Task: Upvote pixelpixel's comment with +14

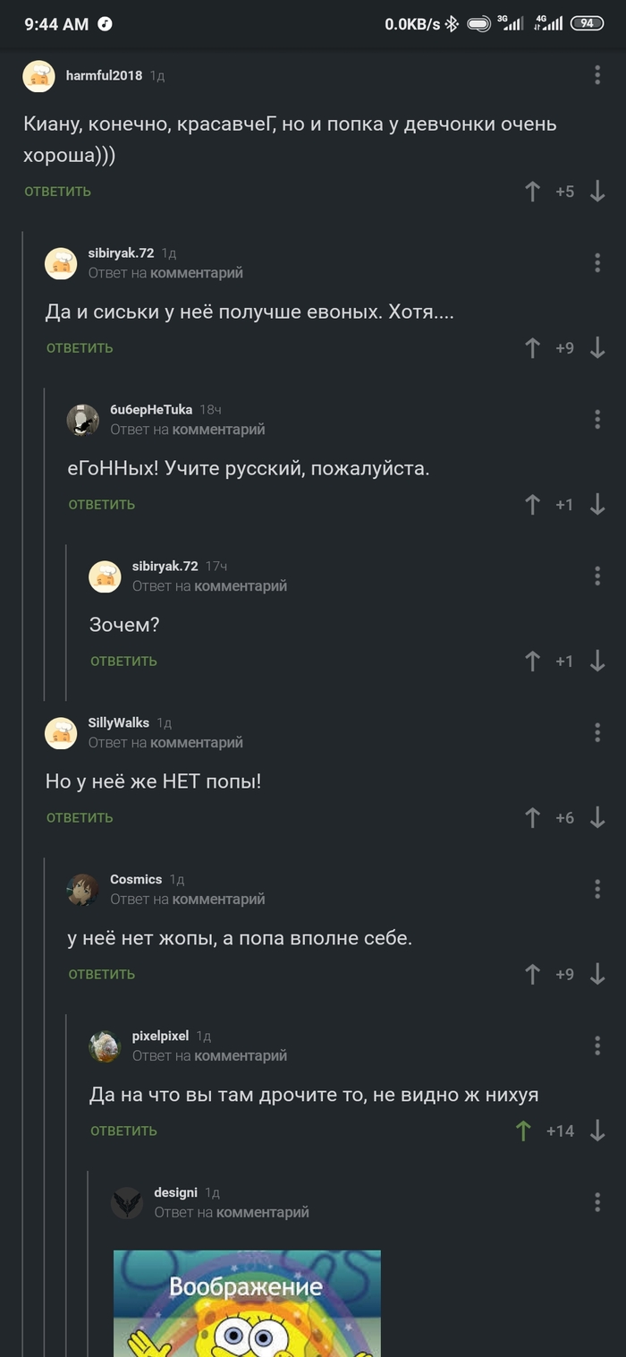Action: pos(523,1131)
